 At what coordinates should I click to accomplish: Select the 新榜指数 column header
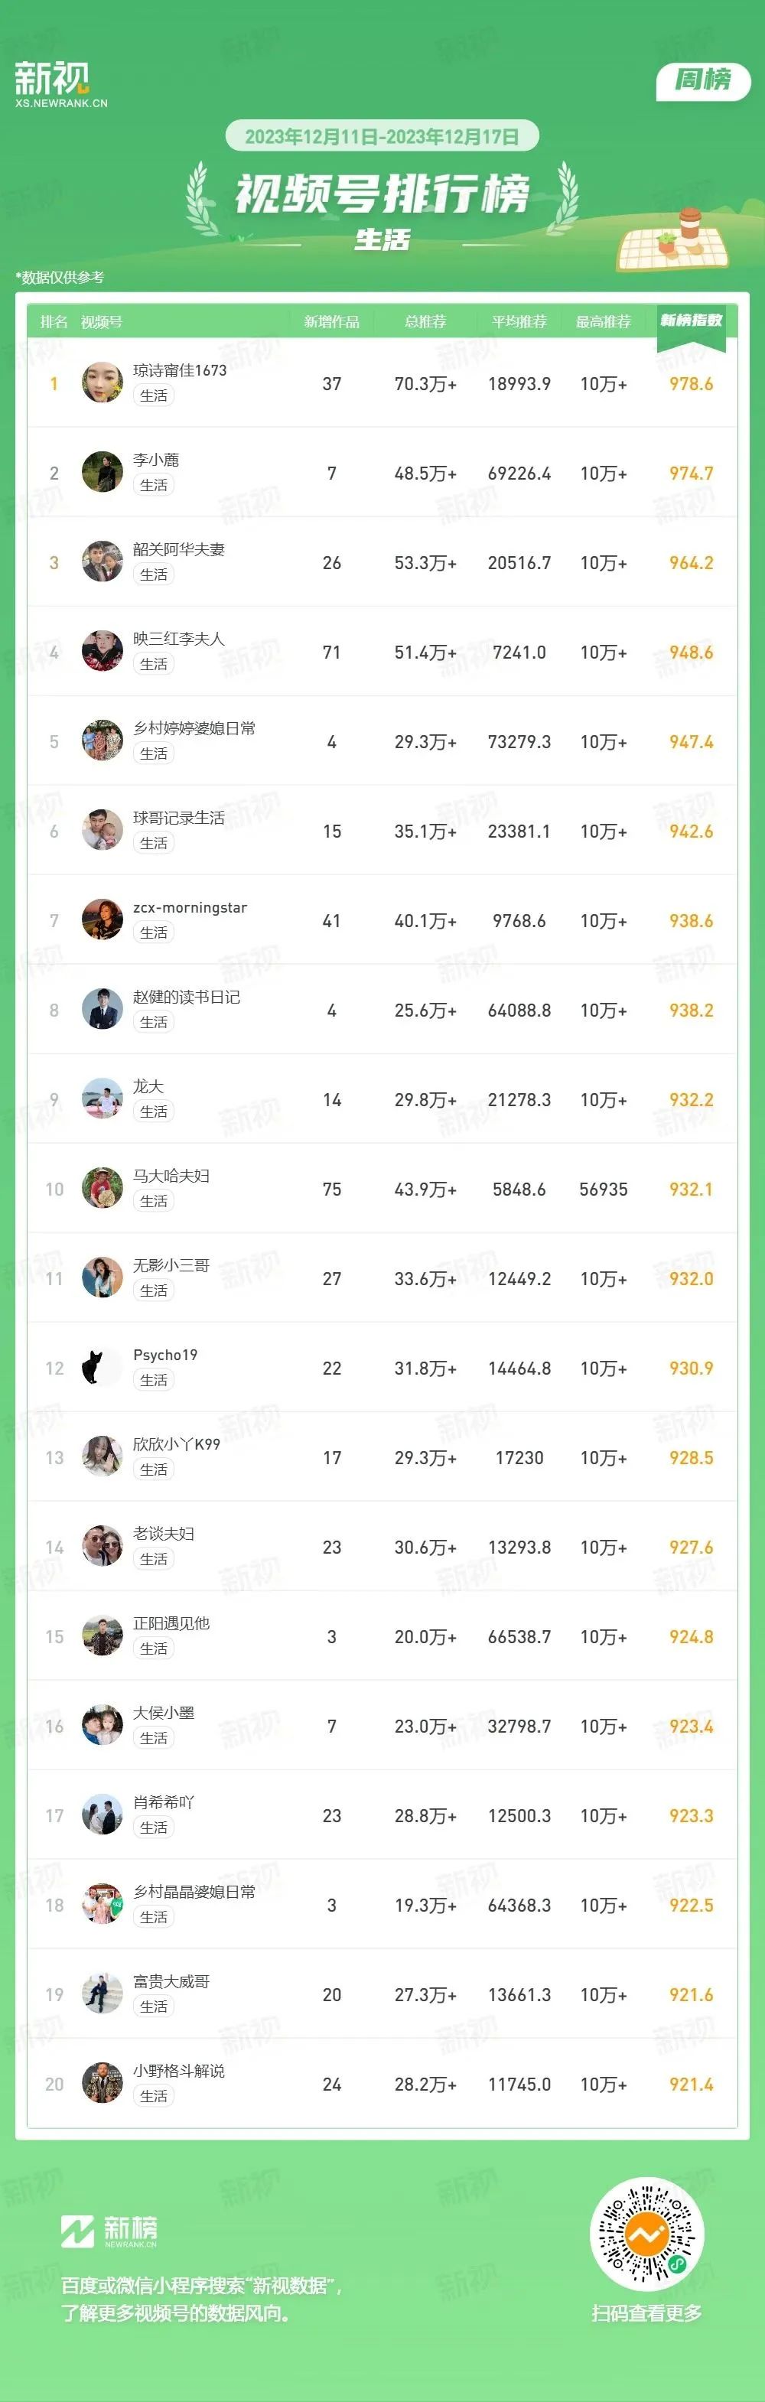click(692, 321)
